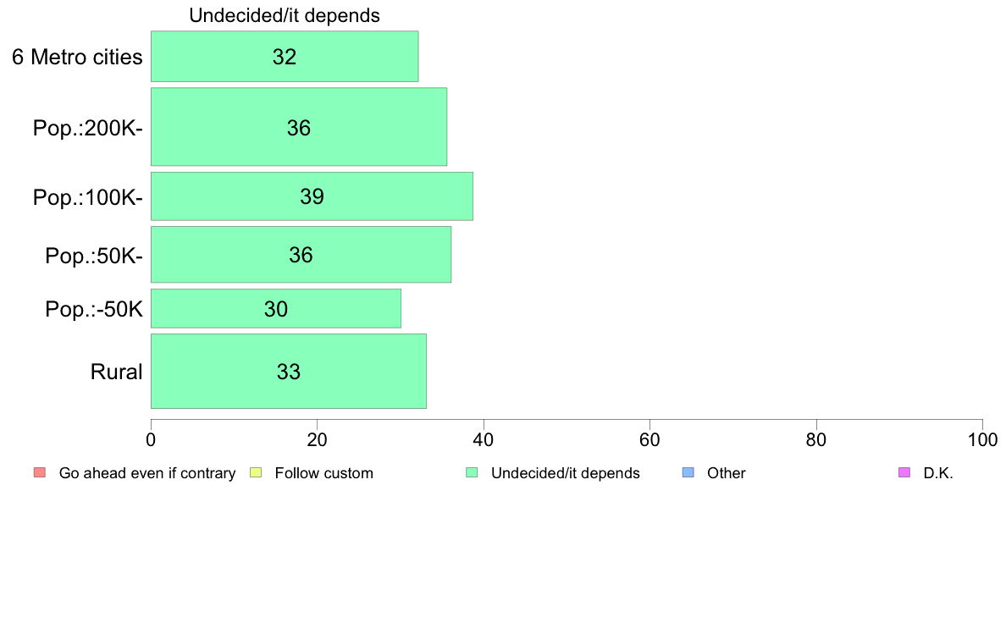The image size is (1006, 623).
Task: Click the 'Other' legend label
Action: (x=727, y=473)
